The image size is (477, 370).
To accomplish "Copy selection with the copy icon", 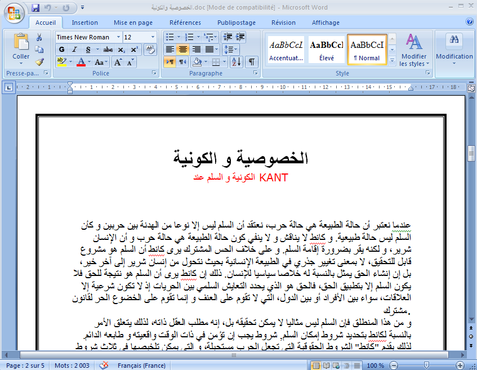I will (39, 50).
